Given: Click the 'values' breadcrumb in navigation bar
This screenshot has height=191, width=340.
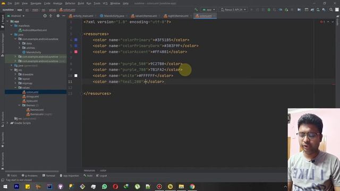Looking at the screenshot, I should pos(52,10).
